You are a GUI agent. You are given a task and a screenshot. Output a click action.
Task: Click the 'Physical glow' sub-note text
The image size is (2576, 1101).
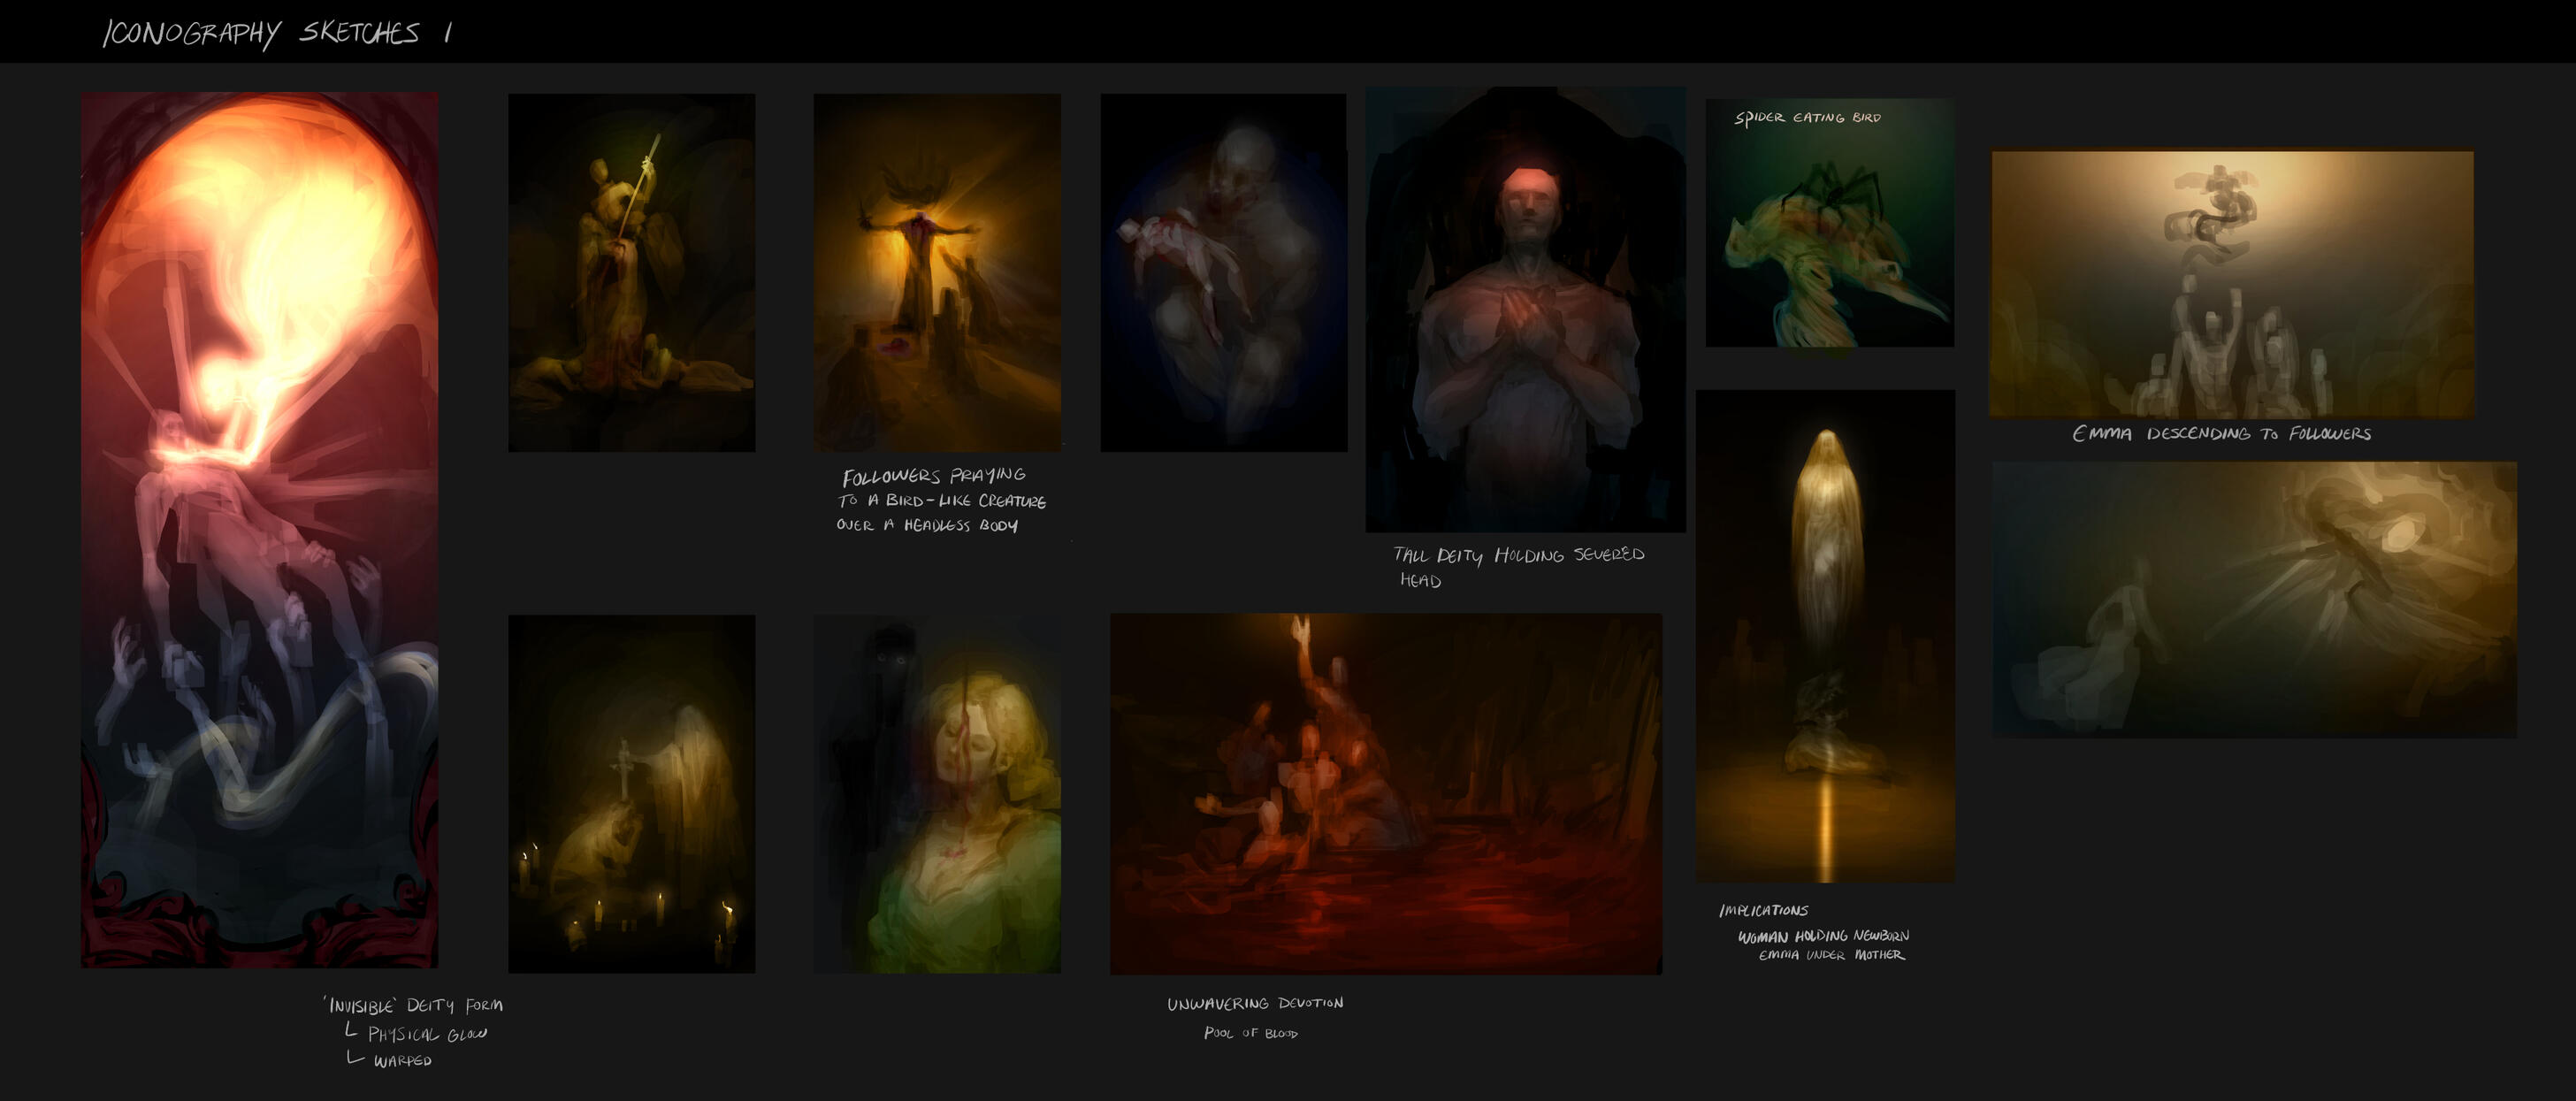pyautogui.click(x=426, y=1034)
